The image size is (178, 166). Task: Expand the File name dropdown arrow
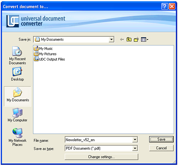coord(135,140)
